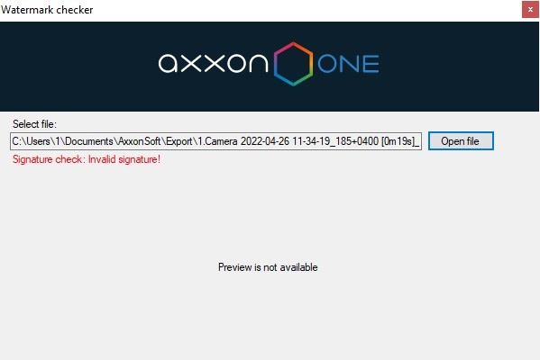The height and width of the screenshot is (360, 540).
Task: Click "AxxonSoft" folder in the file path
Action: (x=140, y=141)
